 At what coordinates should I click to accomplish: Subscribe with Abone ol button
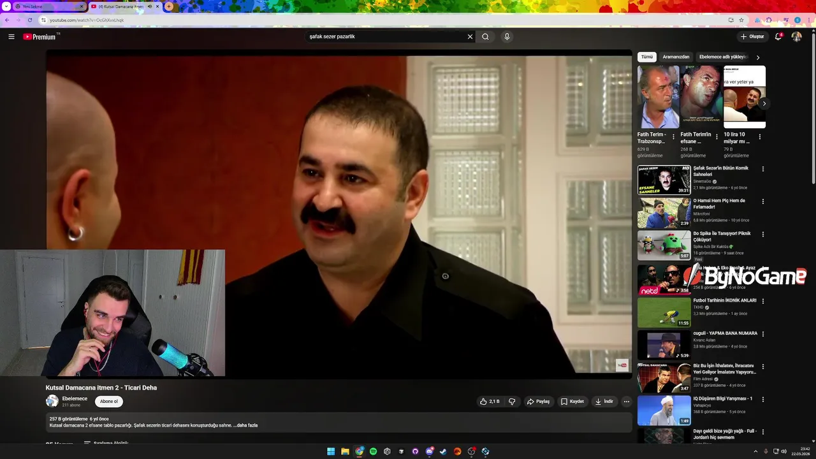click(x=109, y=402)
